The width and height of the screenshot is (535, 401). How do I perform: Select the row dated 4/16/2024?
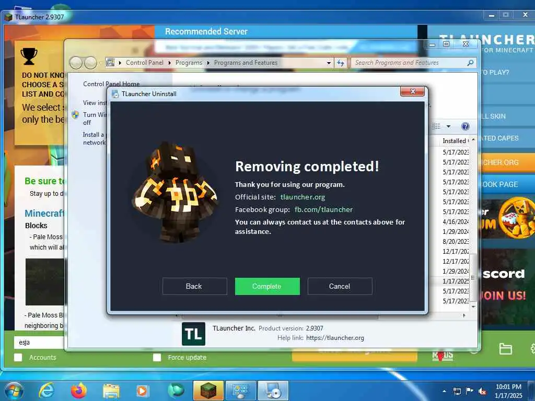[456, 221]
